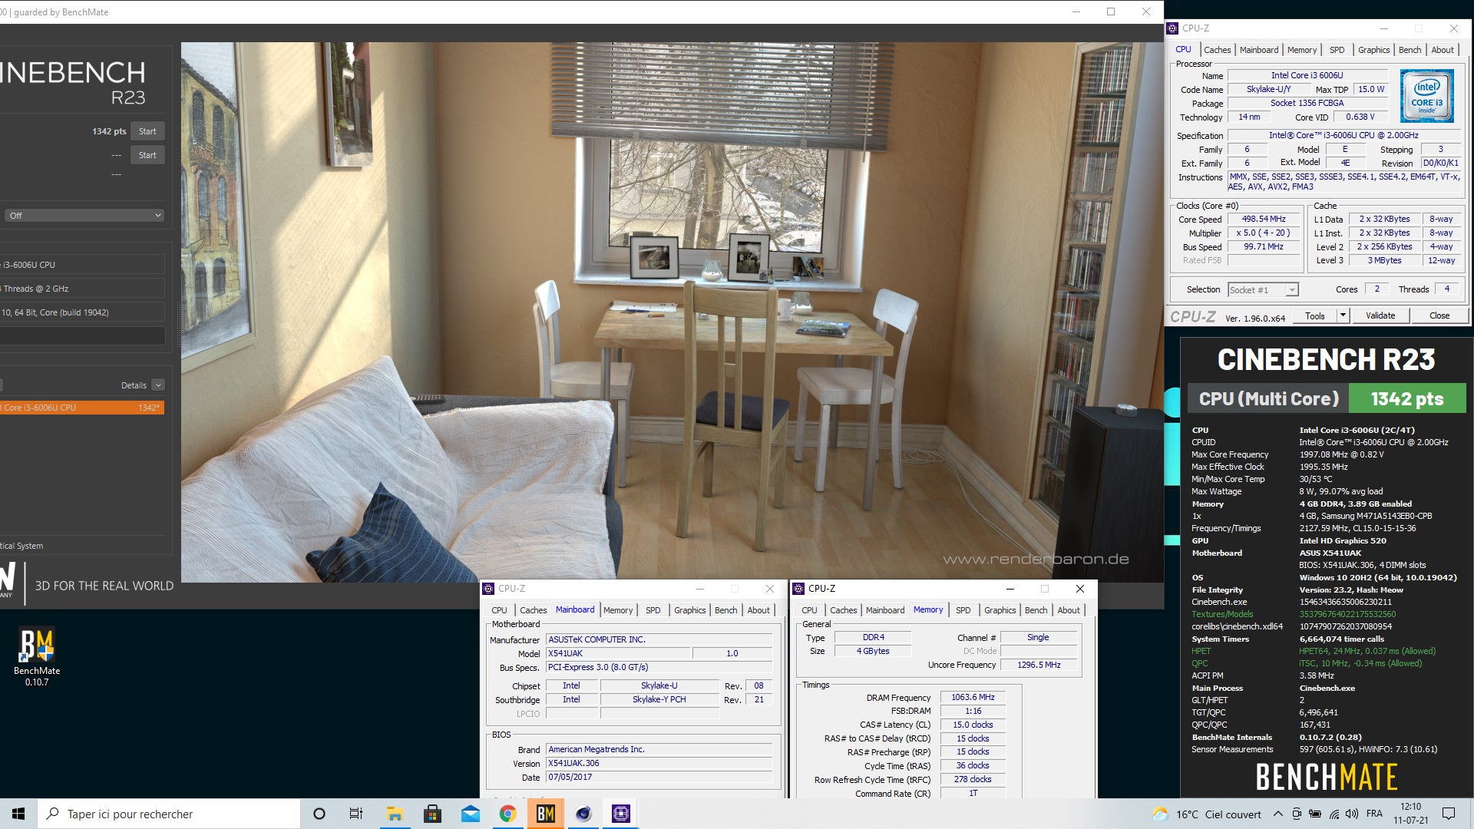
Task: Open weather widget showing 16°C
Action: click(x=1207, y=814)
